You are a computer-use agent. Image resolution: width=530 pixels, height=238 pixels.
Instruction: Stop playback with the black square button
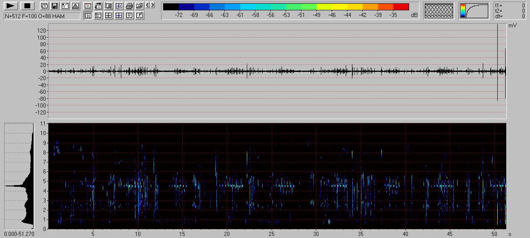[x=27, y=6]
